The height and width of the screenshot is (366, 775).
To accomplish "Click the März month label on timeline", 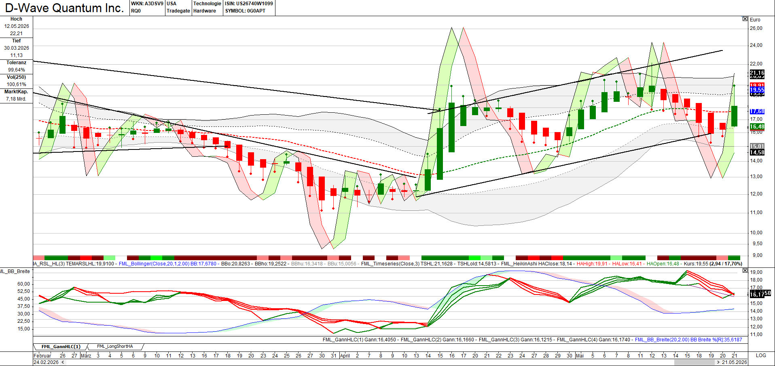I will tap(86, 355).
